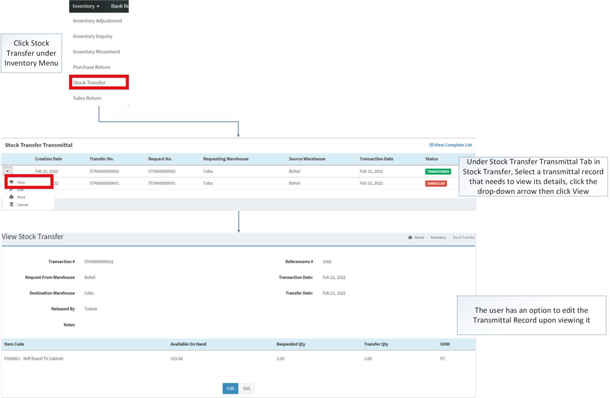Image resolution: width=610 pixels, height=398 pixels.
Task: Click the blue Edit button
Action: pyautogui.click(x=230, y=388)
